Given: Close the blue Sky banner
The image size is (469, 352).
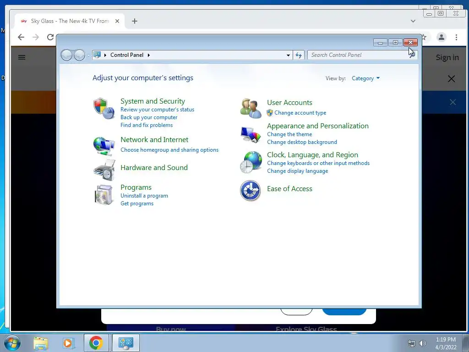Looking at the screenshot, I should (453, 102).
